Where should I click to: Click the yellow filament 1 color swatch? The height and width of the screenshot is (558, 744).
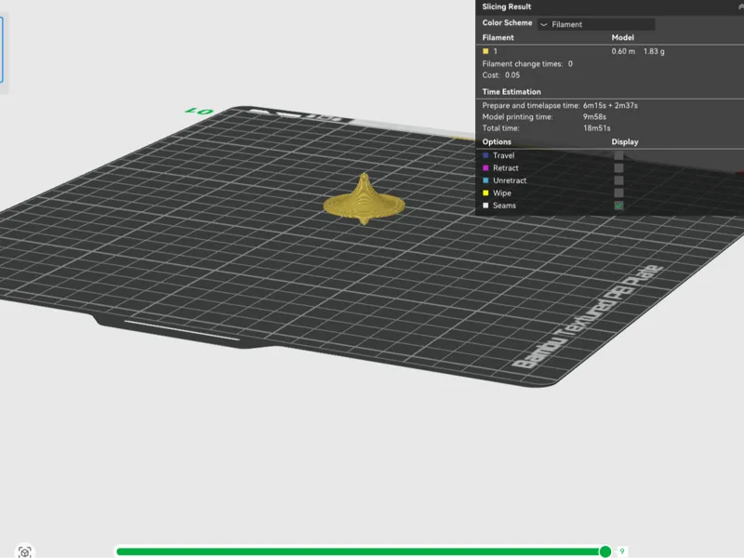tap(485, 51)
